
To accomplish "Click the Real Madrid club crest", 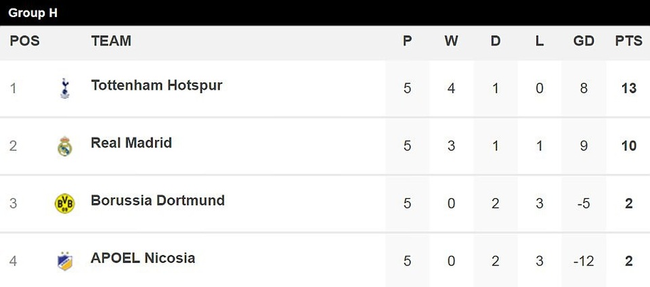I will pos(65,146).
